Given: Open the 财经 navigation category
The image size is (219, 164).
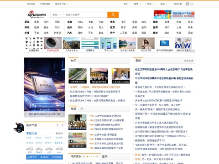Looking at the screenshot, I should [x=27, y=27].
